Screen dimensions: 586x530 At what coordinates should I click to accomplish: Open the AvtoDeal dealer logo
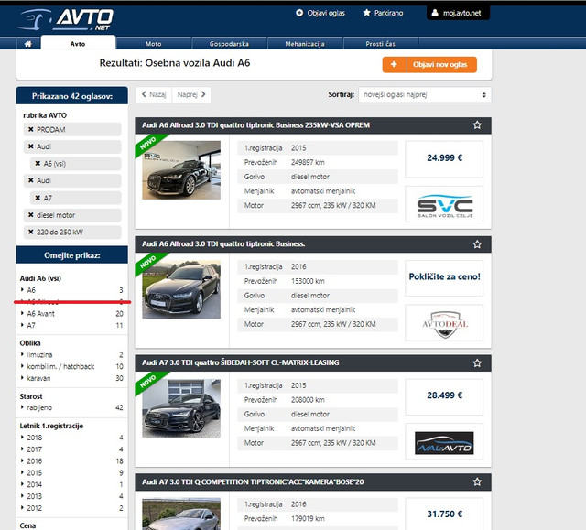coord(444,323)
